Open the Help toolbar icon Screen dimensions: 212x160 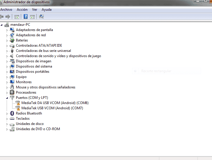(x=25, y=17)
